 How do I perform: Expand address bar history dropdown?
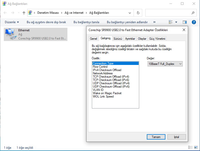coord(130,13)
